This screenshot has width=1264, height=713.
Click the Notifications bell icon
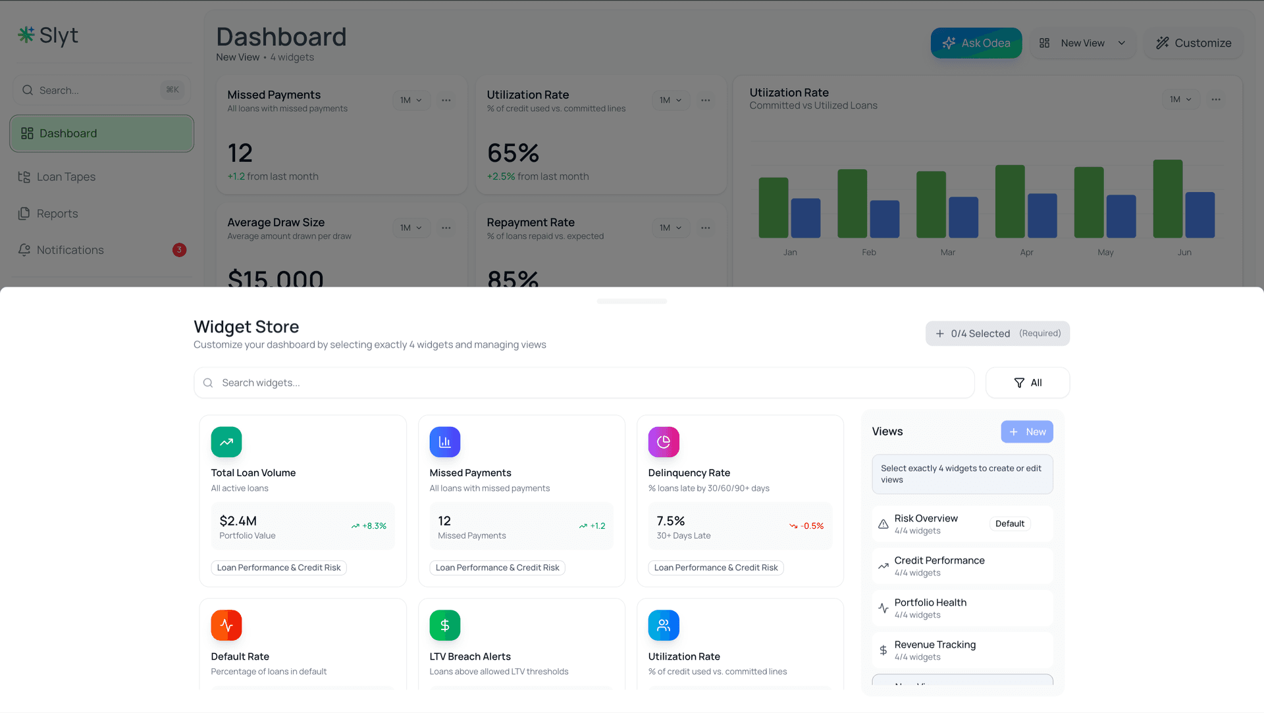24,250
